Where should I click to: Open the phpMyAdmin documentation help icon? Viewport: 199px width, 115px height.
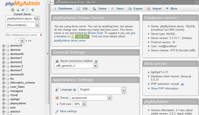point(23,10)
